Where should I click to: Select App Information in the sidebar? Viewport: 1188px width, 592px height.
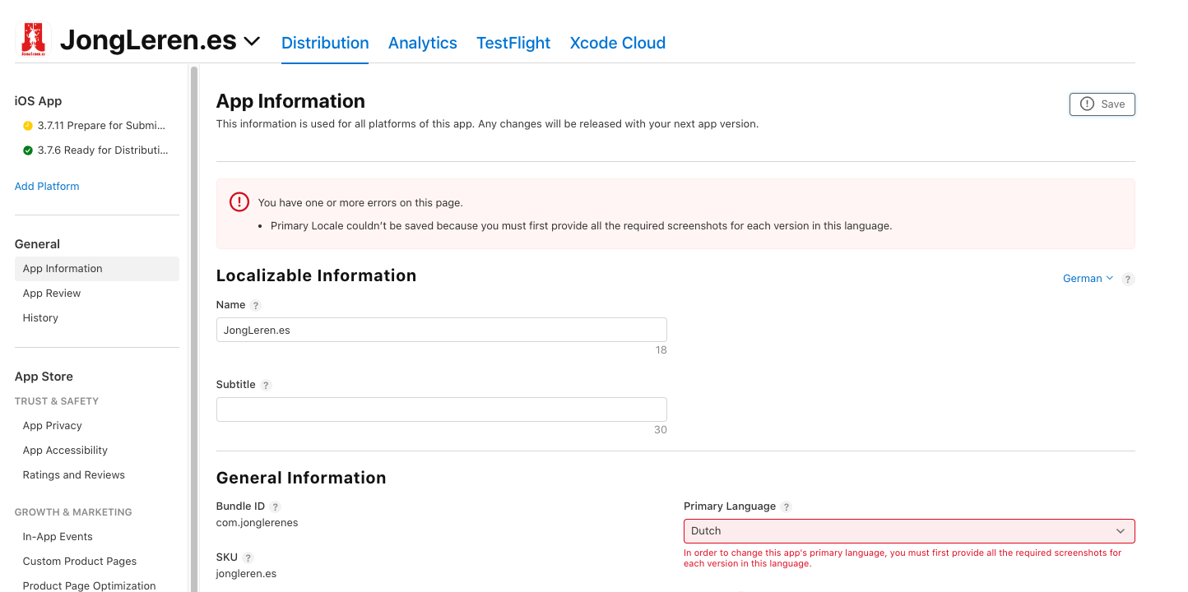tap(97, 269)
